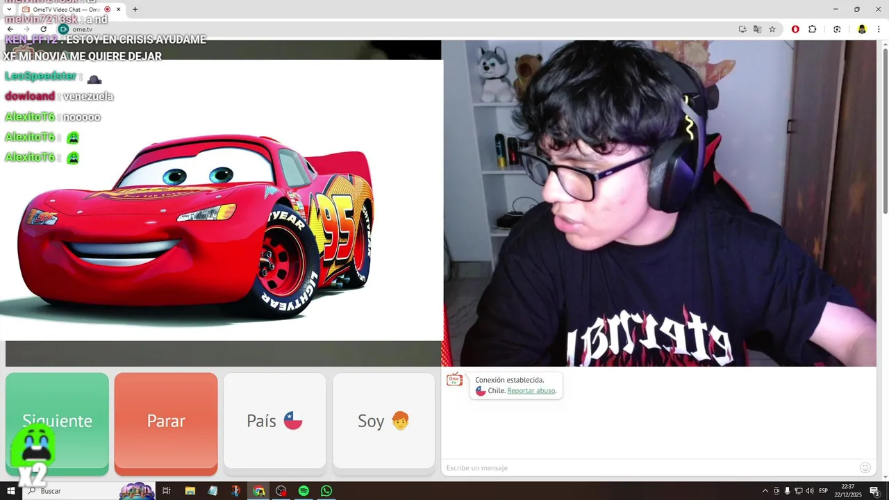Open the notification center
Image resolution: width=889 pixels, height=500 pixels.
(x=874, y=491)
